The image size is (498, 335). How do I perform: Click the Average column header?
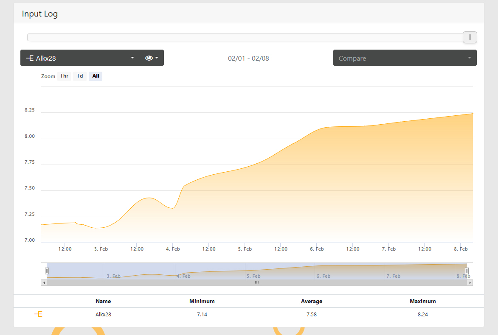tap(312, 301)
